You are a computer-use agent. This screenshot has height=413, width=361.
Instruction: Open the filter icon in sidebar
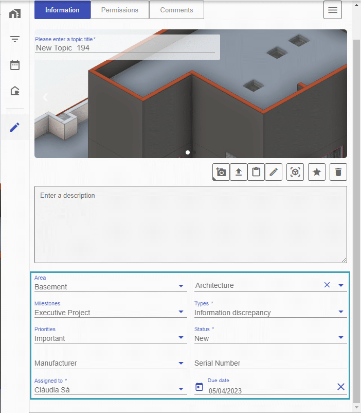tap(15, 39)
